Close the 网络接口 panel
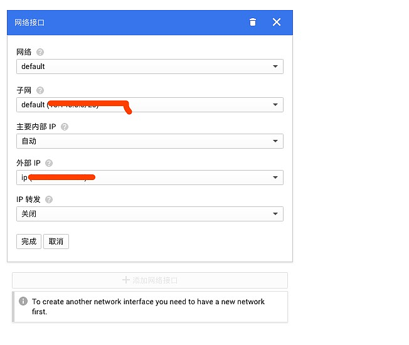The width and height of the screenshot is (409, 345). coord(277,23)
